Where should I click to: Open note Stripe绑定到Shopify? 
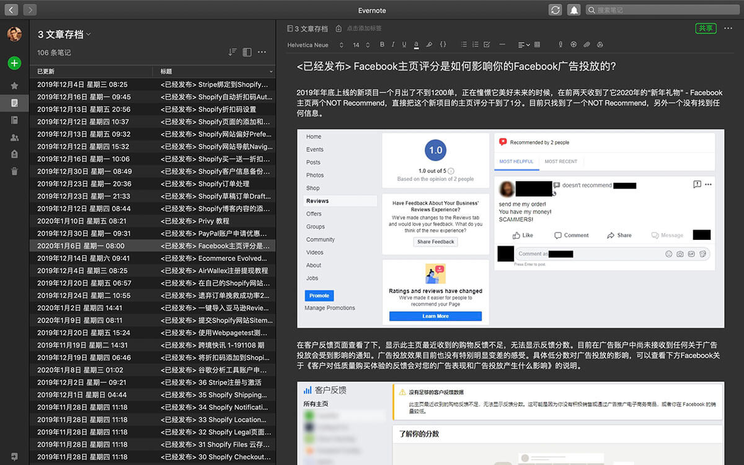[x=153, y=84]
